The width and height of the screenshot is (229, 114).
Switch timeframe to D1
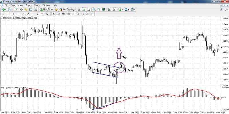(82, 14)
